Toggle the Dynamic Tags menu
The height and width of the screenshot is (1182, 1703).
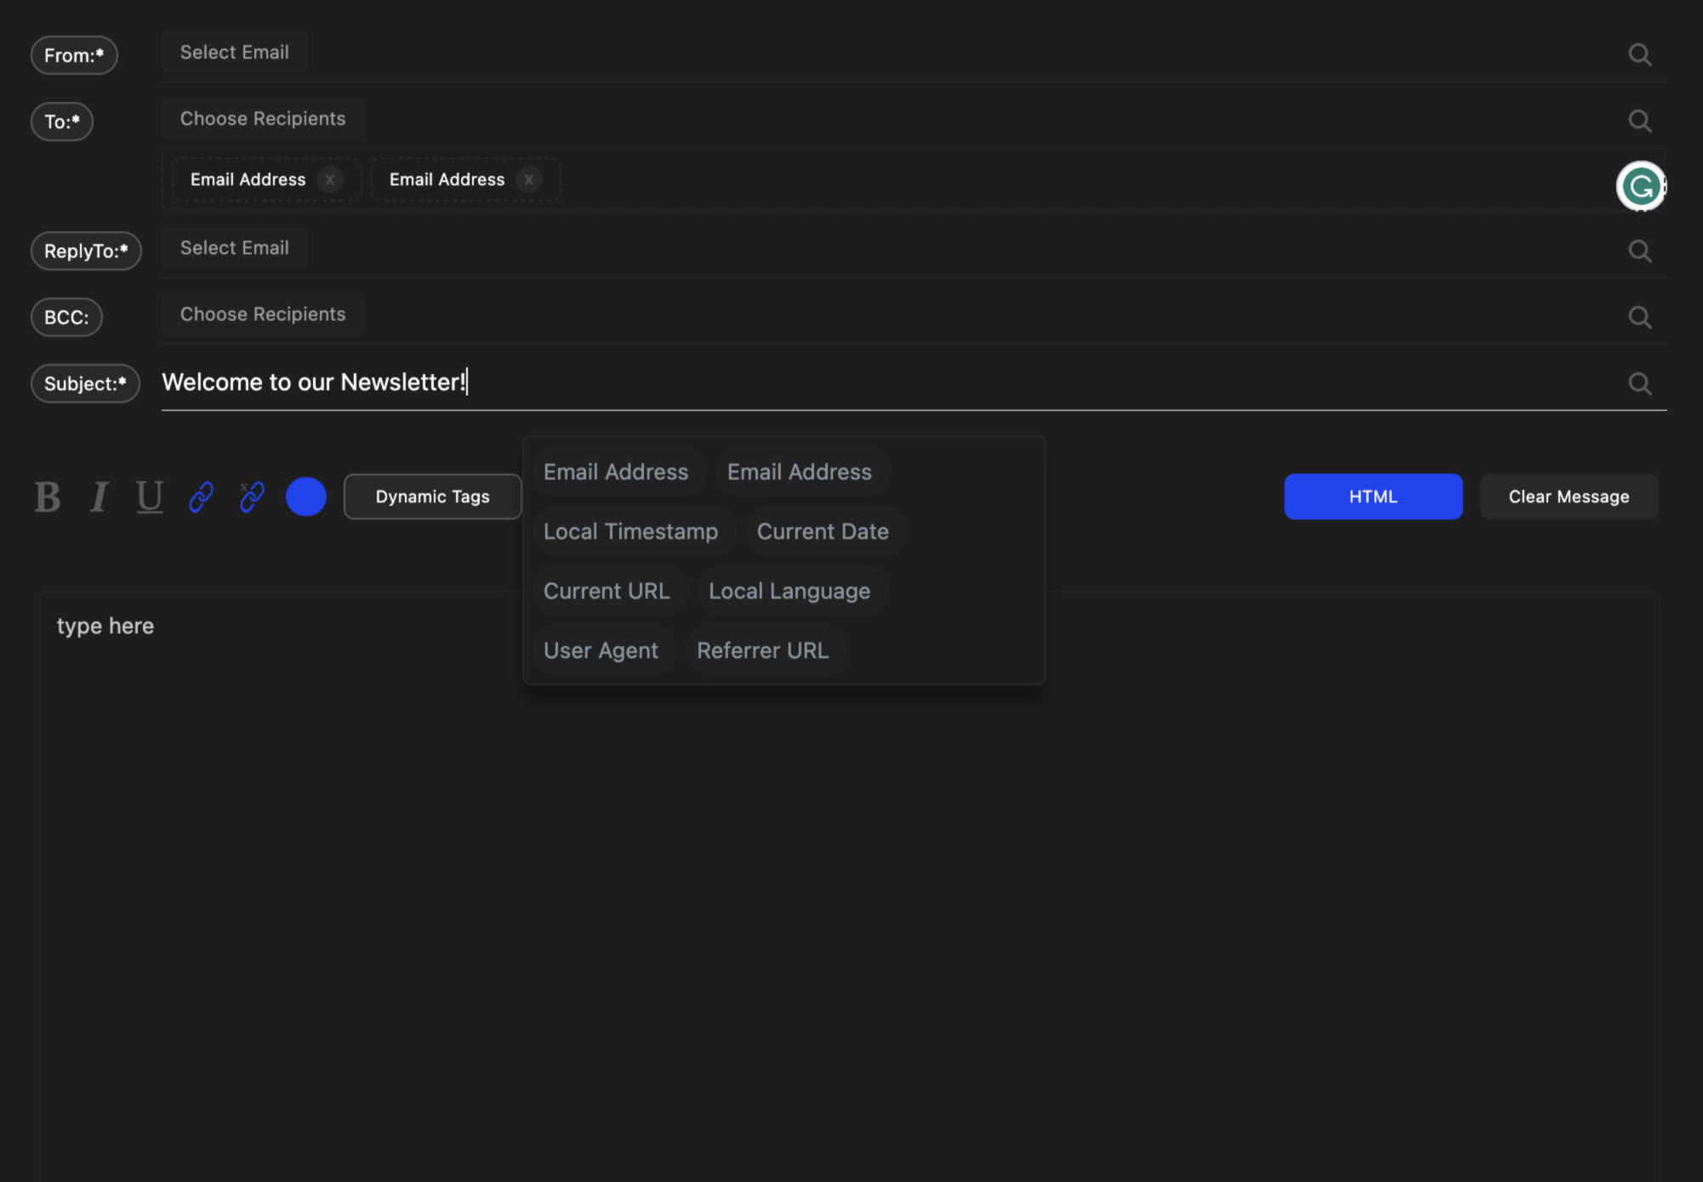432,497
